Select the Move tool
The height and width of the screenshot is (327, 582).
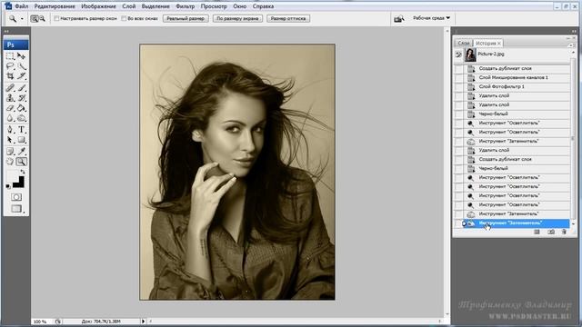tap(22, 56)
